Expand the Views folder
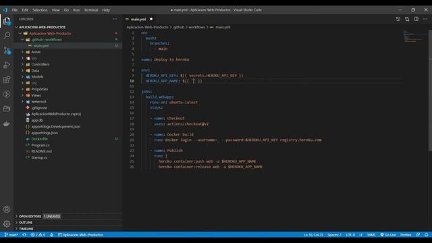This screenshot has height=243, width=432. (x=22, y=95)
